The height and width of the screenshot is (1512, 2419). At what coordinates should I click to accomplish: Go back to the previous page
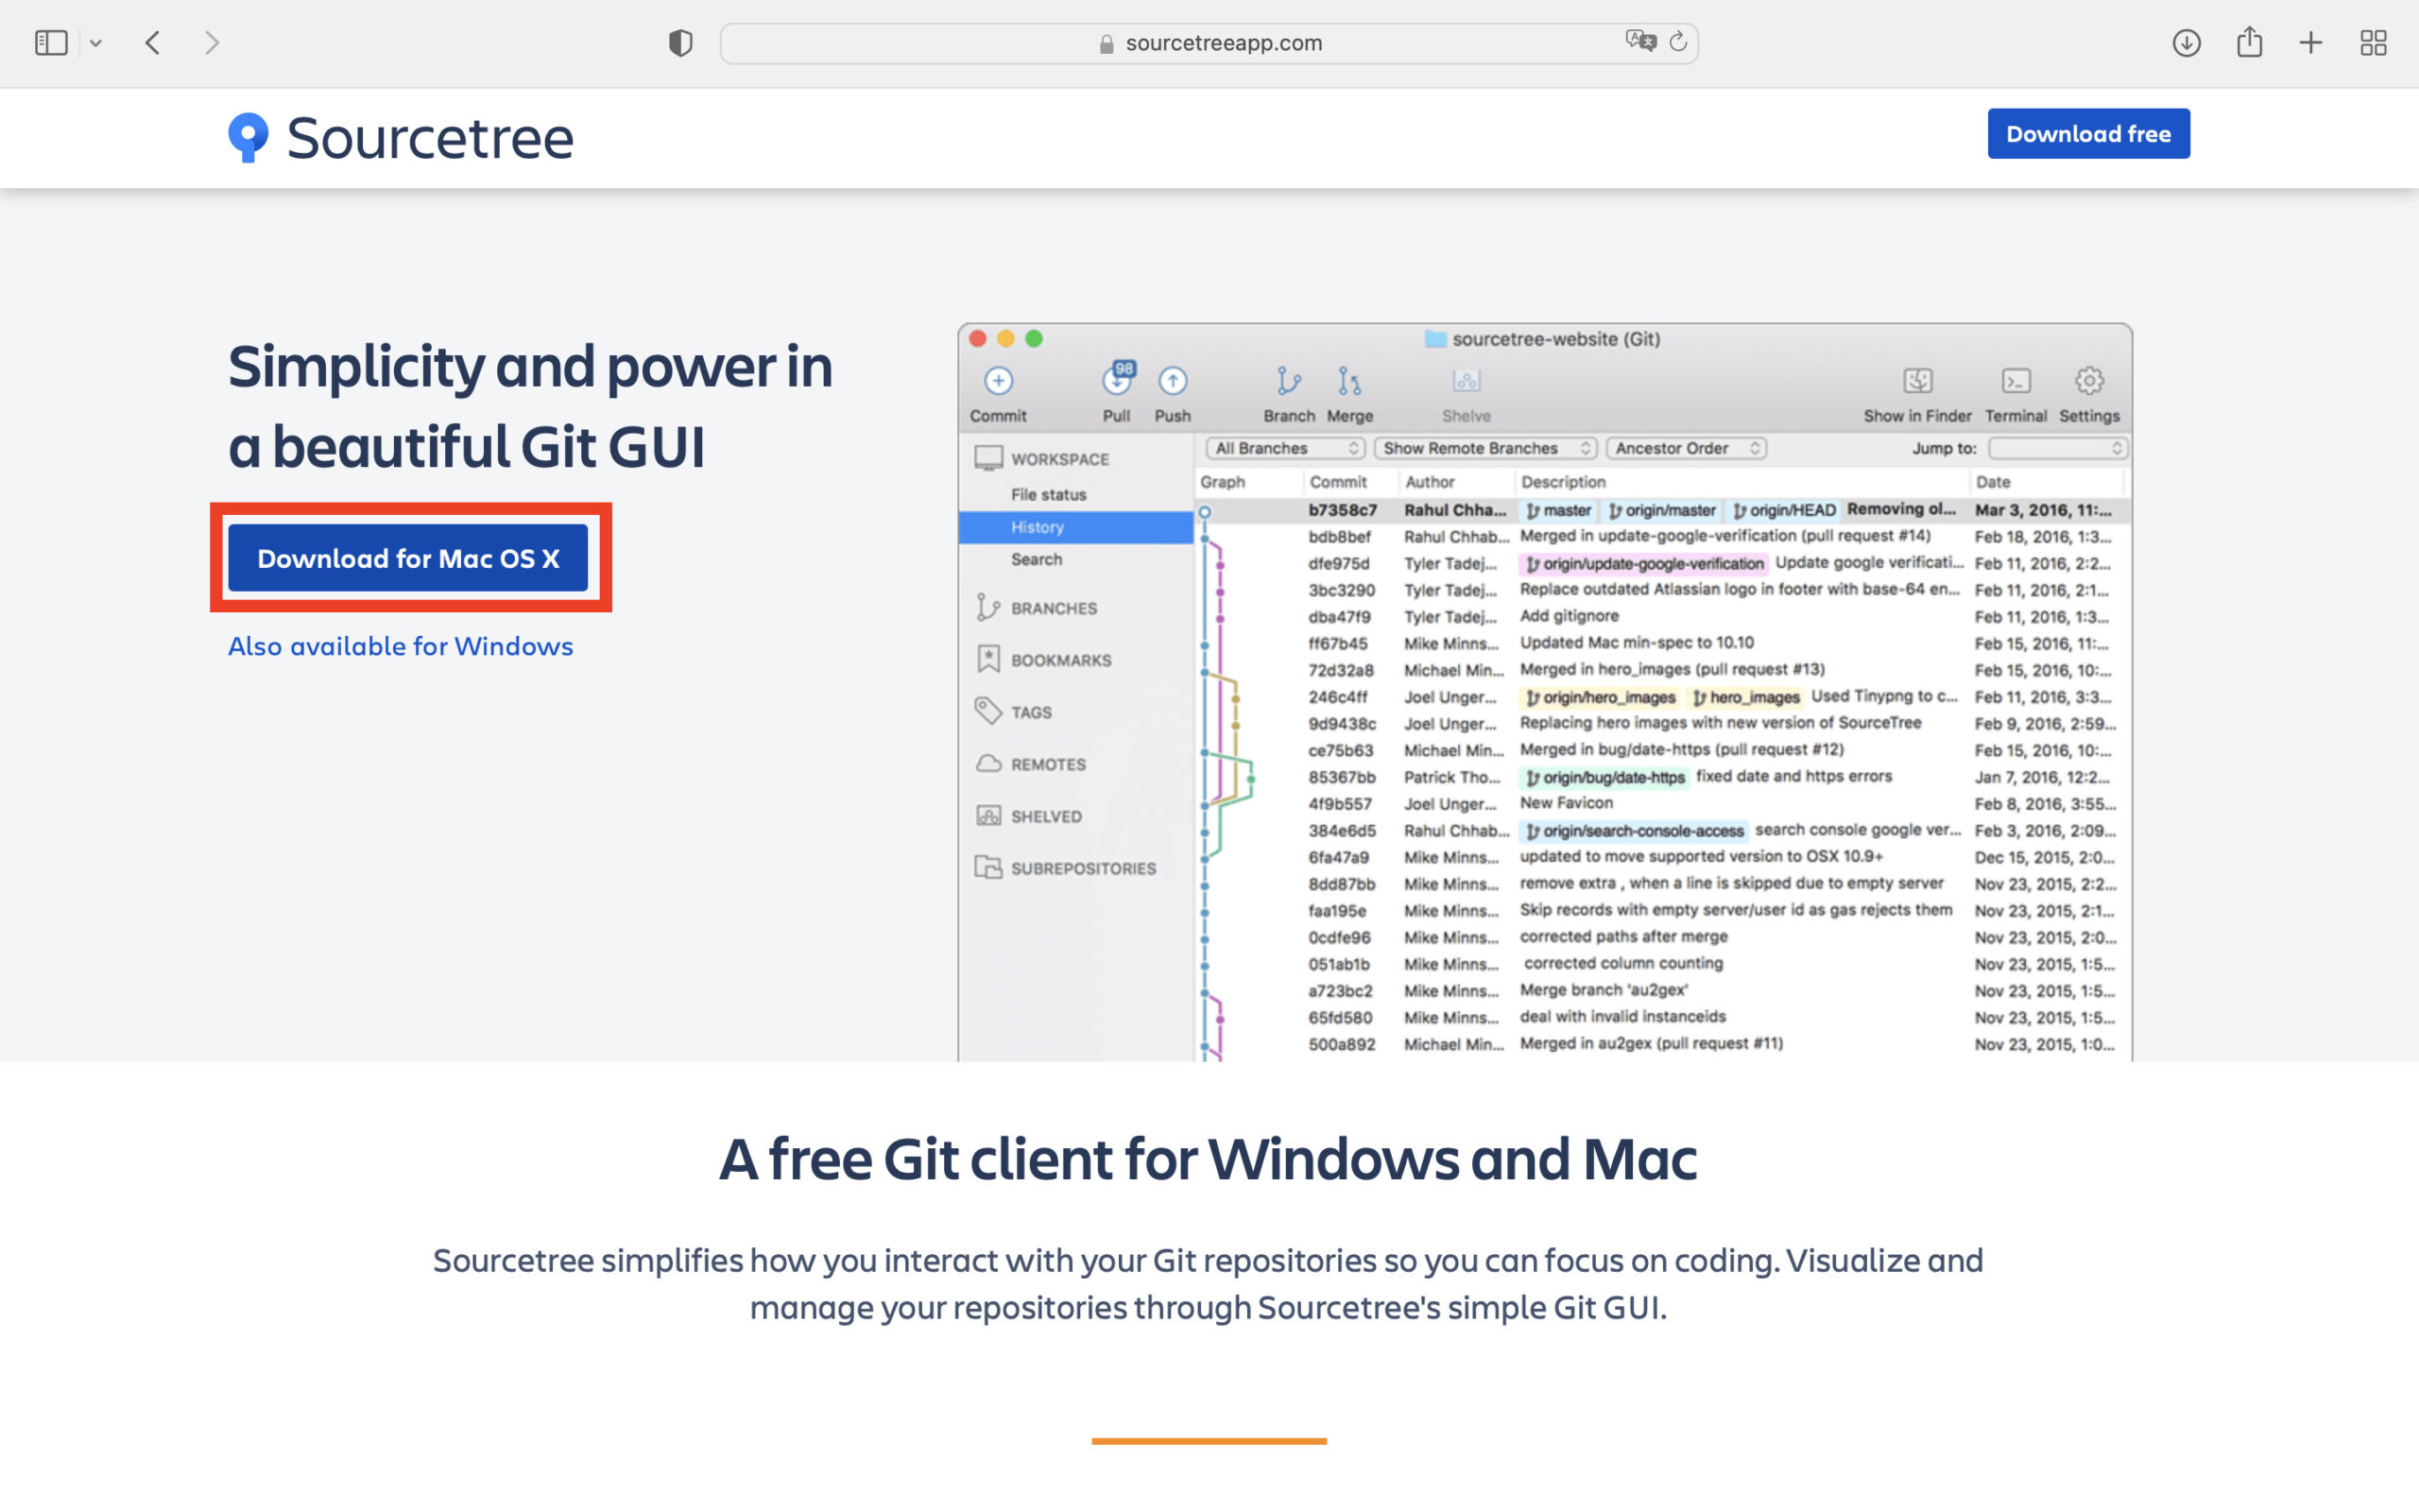click(x=153, y=43)
